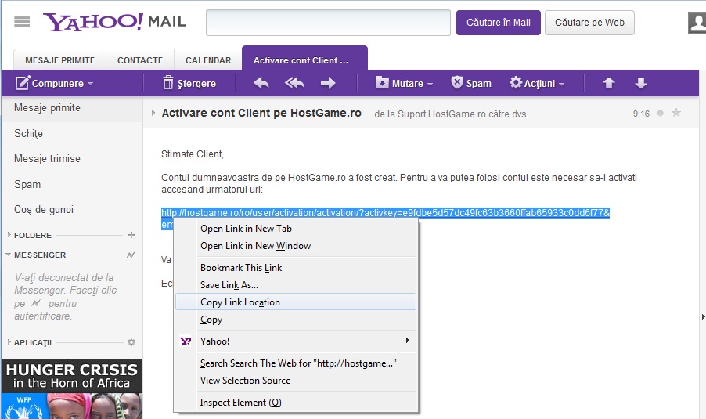706x419 pixels.
Task: Add a new folder with plus icon
Action: coord(131,235)
